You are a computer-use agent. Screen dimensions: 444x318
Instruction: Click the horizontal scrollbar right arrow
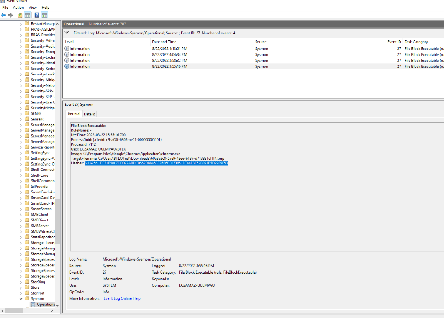52,311
